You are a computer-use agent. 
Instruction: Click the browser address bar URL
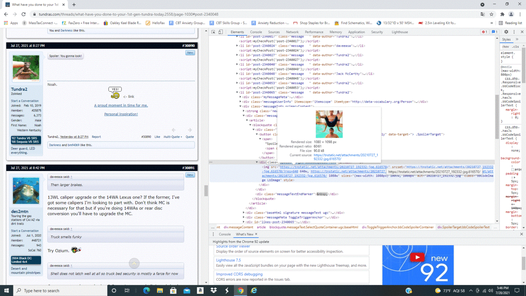point(129,14)
